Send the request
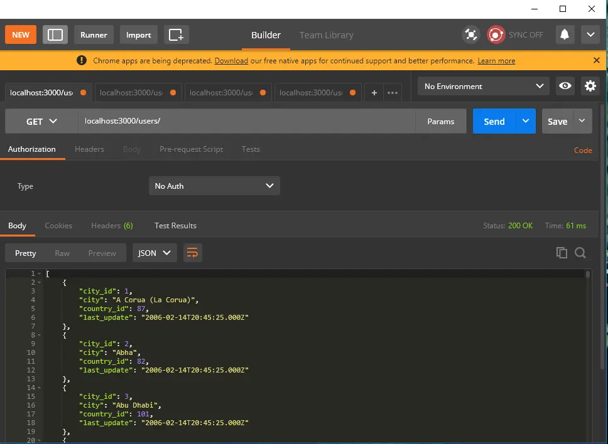The image size is (608, 444). pyautogui.click(x=494, y=122)
